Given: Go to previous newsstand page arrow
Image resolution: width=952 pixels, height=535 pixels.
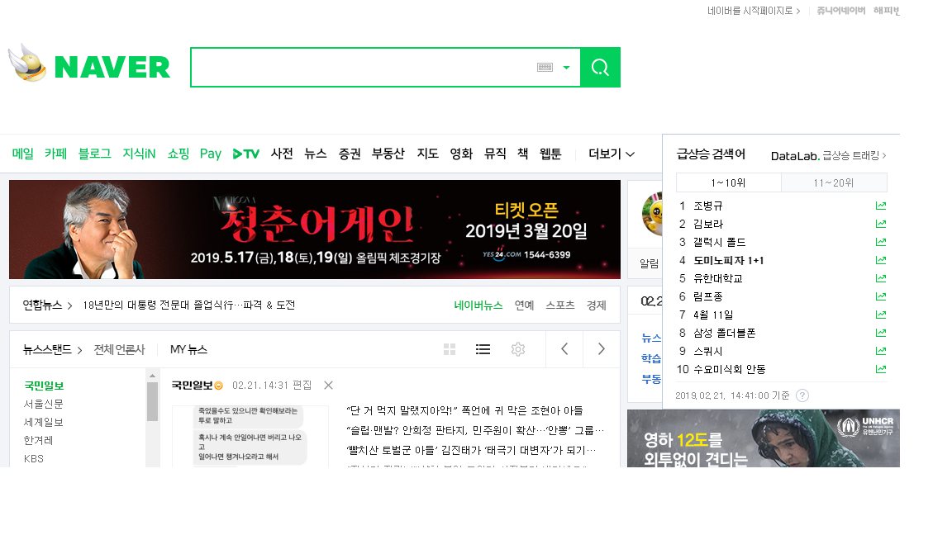Looking at the screenshot, I should (564, 348).
